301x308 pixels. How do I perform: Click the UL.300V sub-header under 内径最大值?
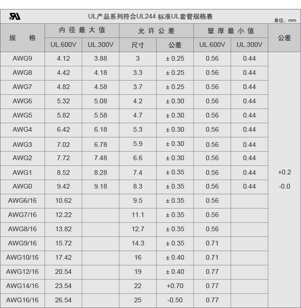coord(100,45)
